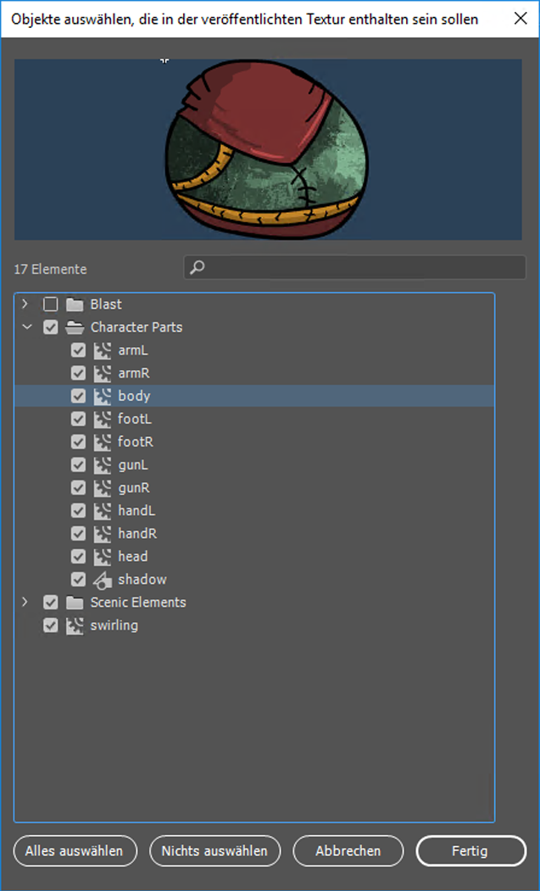Screen dimensions: 540x891
Task: Click the shadow graphic symbol icon
Action: coord(103,580)
